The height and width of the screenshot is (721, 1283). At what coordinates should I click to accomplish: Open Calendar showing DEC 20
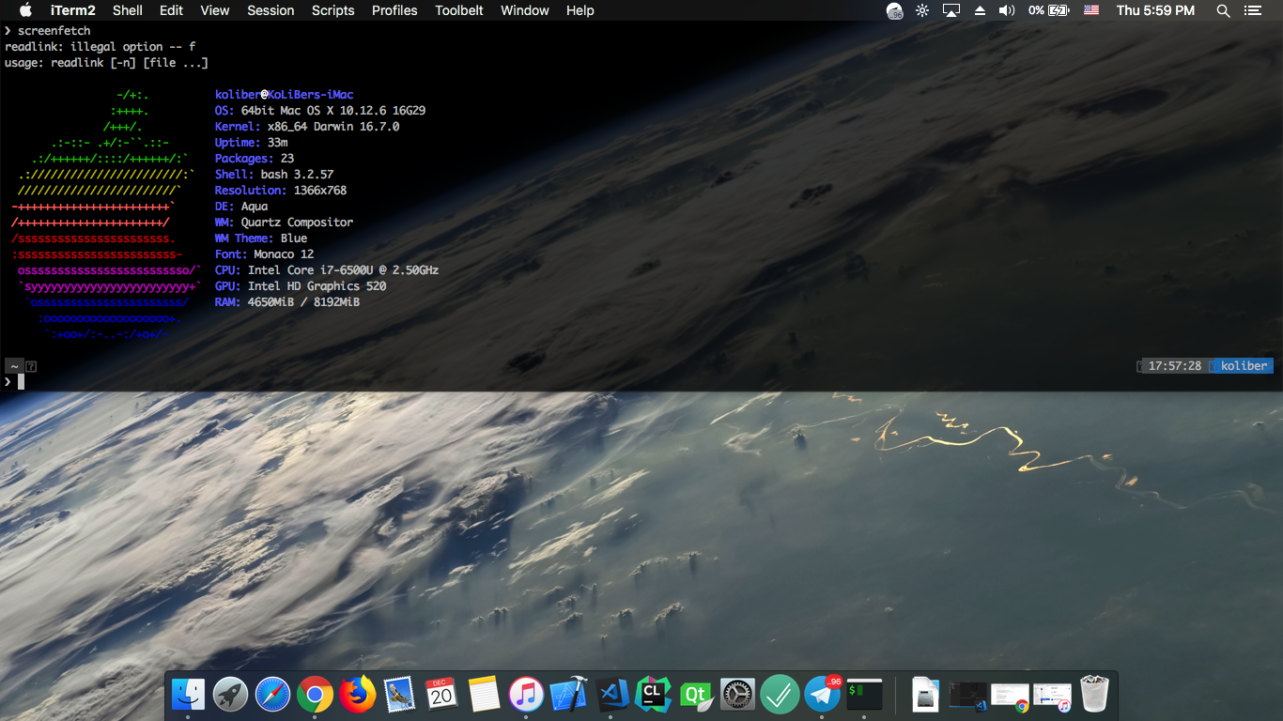coord(441,695)
